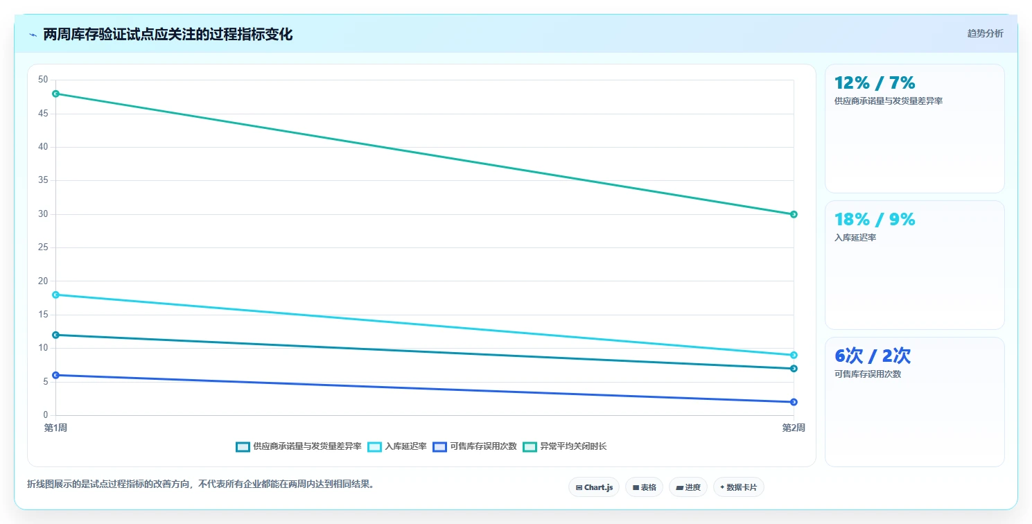Image resolution: width=1032 pixels, height=524 pixels.
Task: Click the 6次 / 2次 stat card value
Action: point(873,356)
